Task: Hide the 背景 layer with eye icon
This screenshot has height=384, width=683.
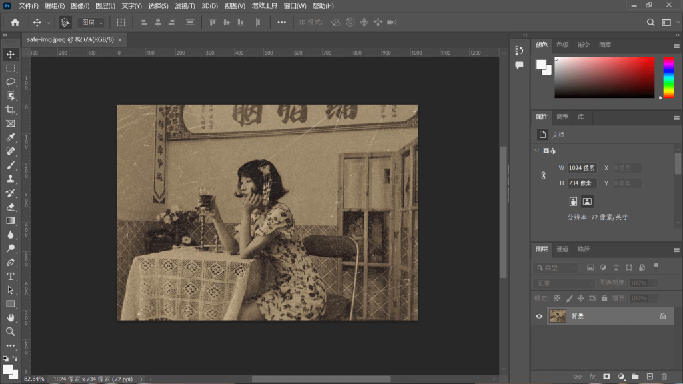Action: (x=539, y=316)
